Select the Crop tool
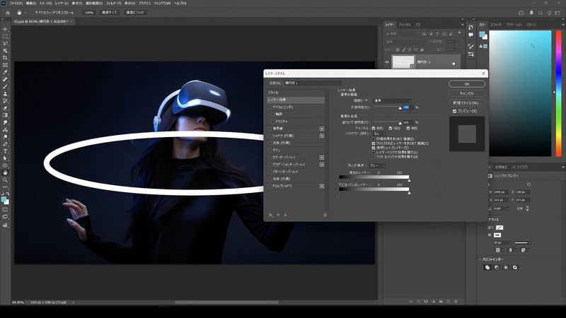566x318 pixels. (5, 58)
